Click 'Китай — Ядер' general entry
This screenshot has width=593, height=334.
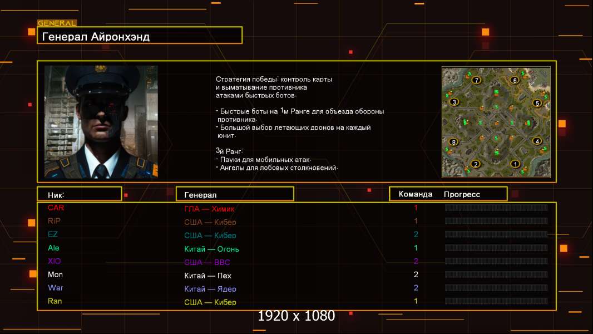(210, 289)
